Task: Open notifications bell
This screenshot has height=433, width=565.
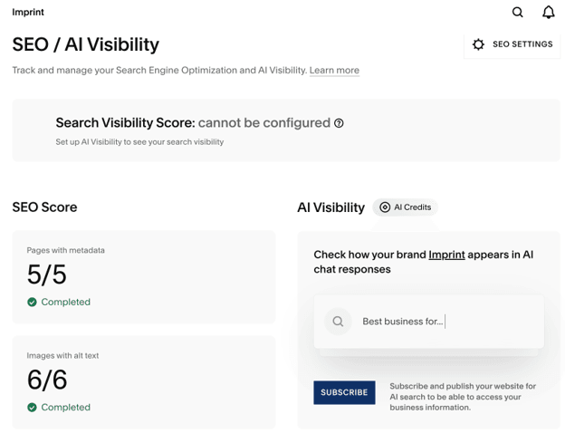Action: pos(549,13)
